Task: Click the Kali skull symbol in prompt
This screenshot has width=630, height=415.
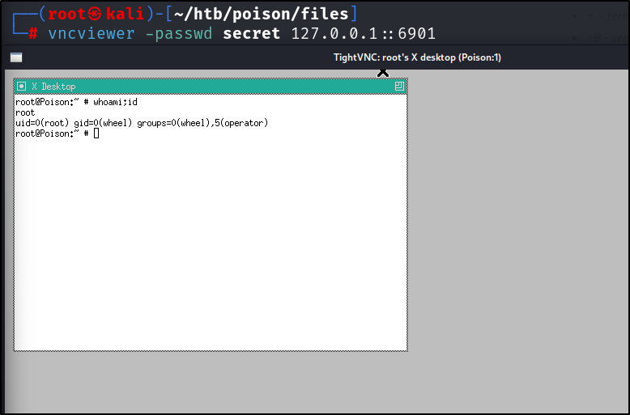Action: 95,14
